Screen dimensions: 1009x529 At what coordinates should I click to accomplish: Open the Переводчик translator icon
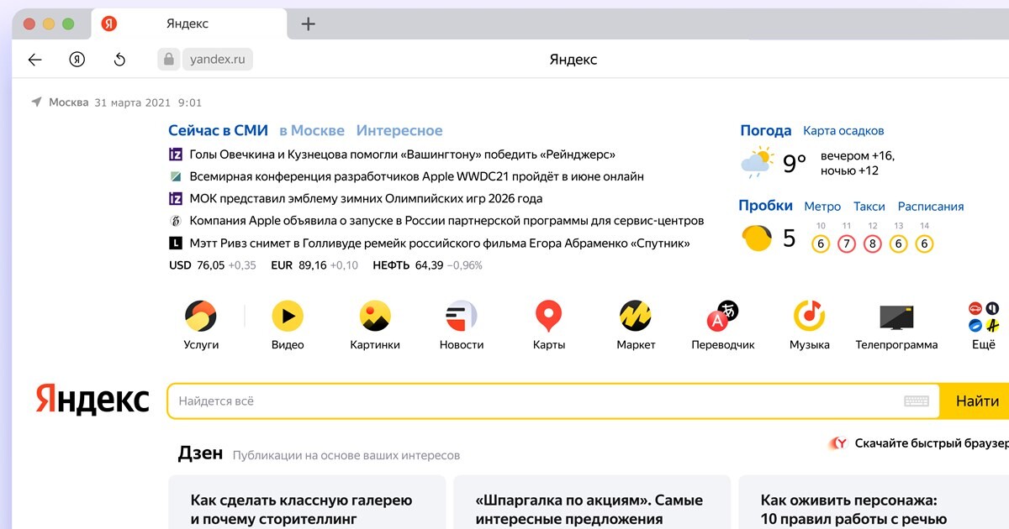pyautogui.click(x=722, y=317)
